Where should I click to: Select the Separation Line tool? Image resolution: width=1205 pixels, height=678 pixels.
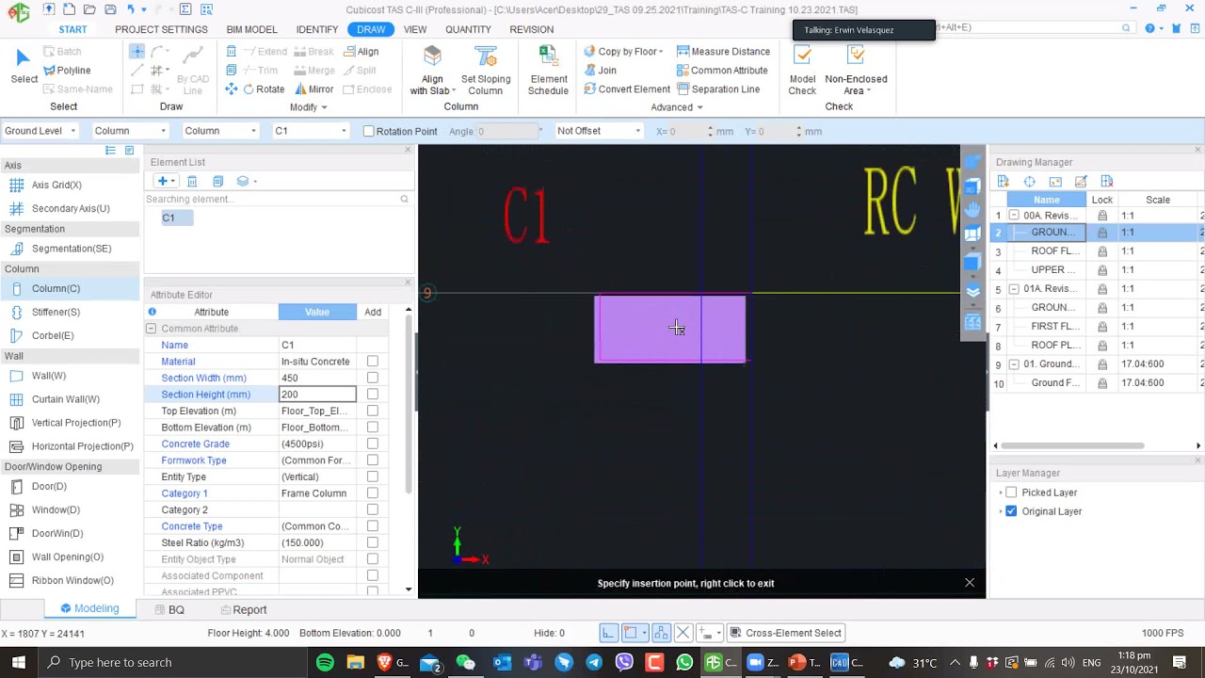click(718, 89)
